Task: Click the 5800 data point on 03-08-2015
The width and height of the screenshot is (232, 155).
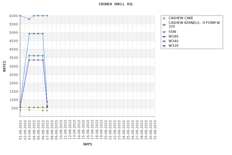Action: coord(29,19)
